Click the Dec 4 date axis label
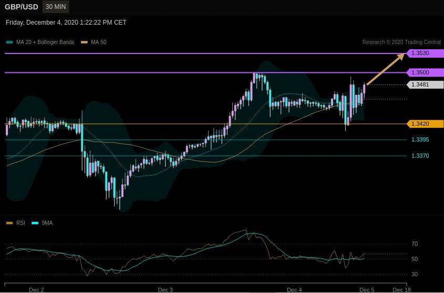The width and height of the screenshot is (444, 293). pyautogui.click(x=294, y=290)
